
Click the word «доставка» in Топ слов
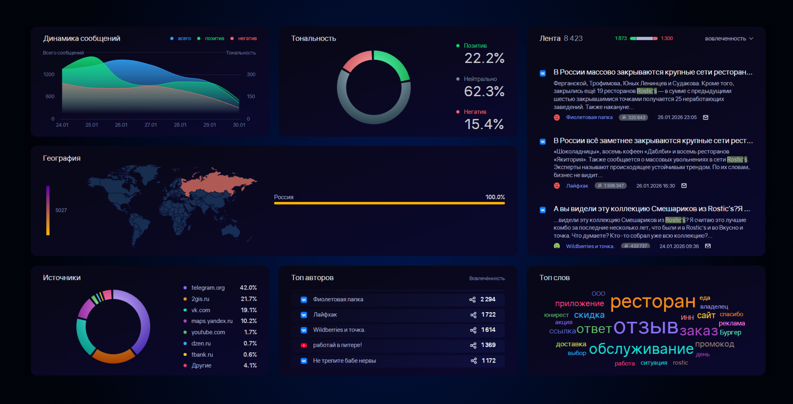click(x=571, y=344)
